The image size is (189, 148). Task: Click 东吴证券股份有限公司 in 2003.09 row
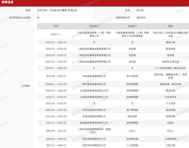click(x=94, y=110)
